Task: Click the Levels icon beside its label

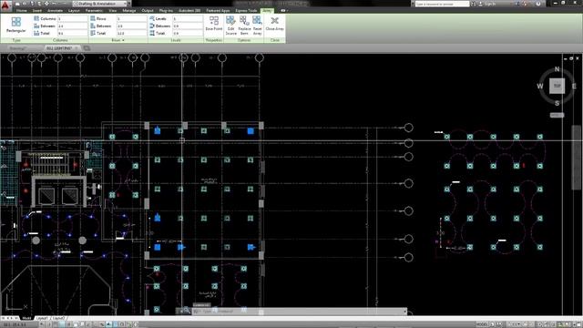Action: 152,18
